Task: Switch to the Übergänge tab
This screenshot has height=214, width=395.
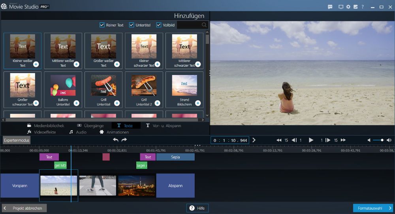Action: [x=88, y=126]
